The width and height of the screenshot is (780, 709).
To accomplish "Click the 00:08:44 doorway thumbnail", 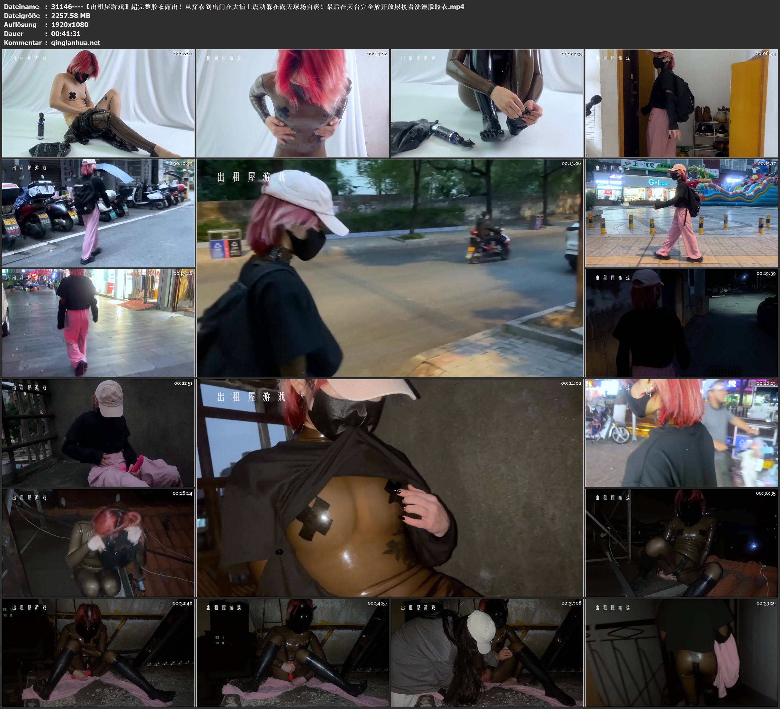I will click(681, 103).
